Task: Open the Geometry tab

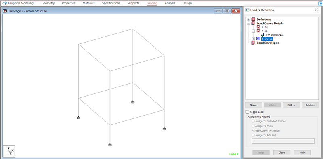Action: pos(48,3)
